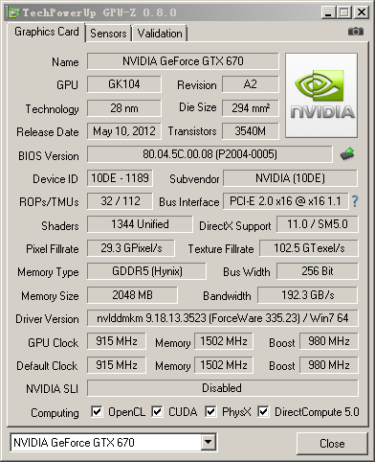Click the BIOS save chip icon
This screenshot has height=462, width=375.
[347, 153]
